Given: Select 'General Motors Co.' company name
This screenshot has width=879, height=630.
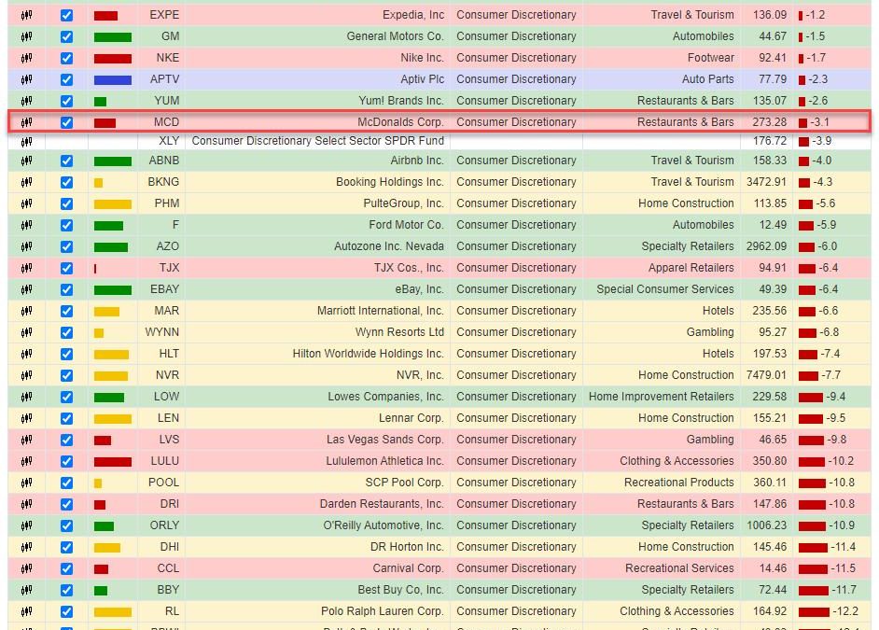Looking at the screenshot, I should tap(396, 36).
